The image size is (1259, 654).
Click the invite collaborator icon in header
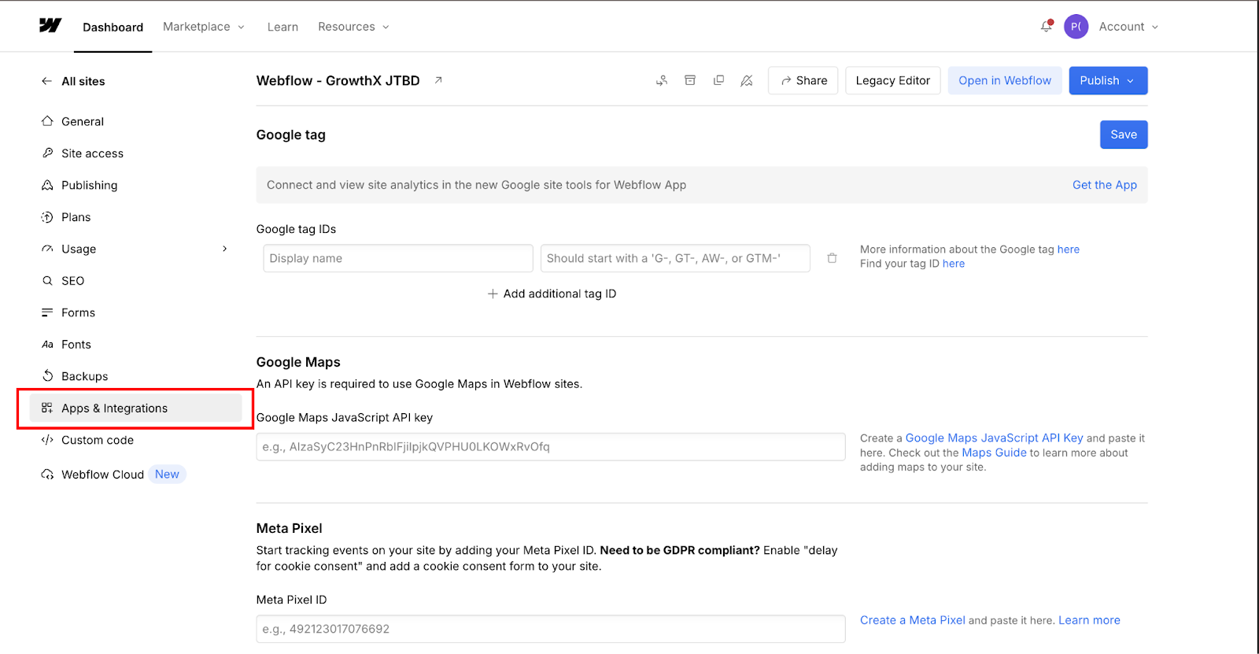(662, 80)
